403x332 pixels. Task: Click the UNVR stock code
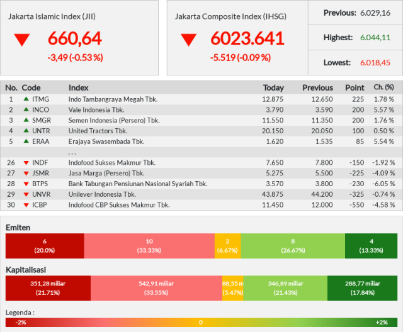(x=42, y=194)
